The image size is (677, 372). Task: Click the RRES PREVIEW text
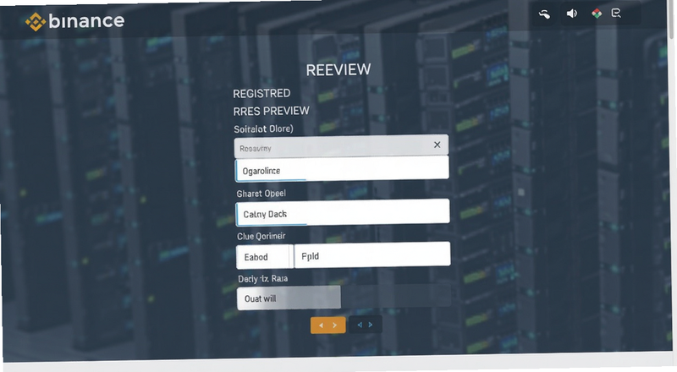coord(271,112)
